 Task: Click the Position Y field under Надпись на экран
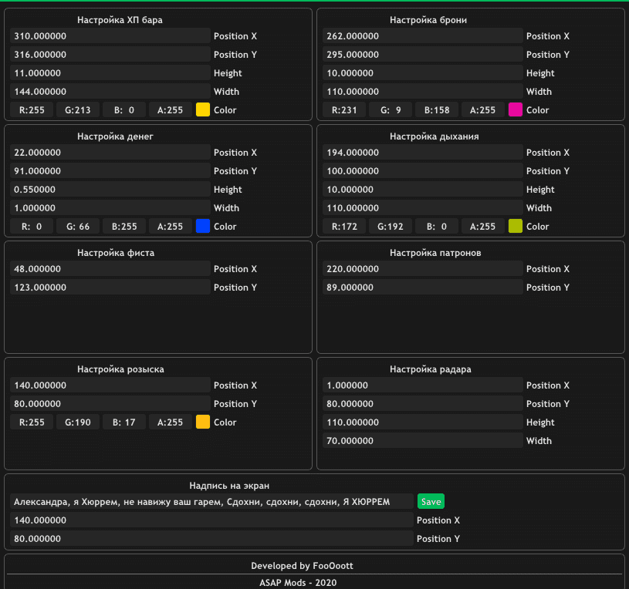[x=212, y=539]
